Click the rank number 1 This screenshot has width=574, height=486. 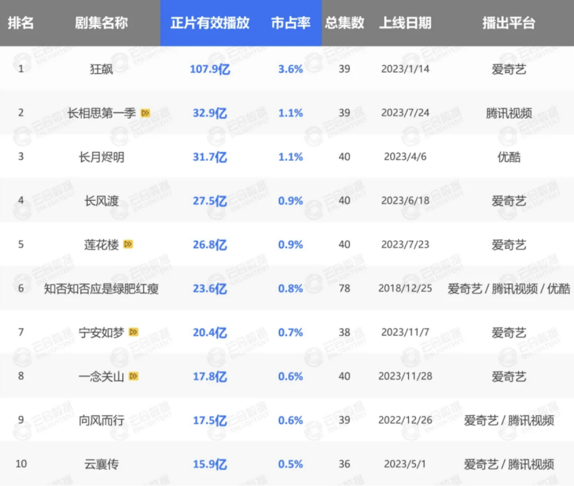(21, 69)
